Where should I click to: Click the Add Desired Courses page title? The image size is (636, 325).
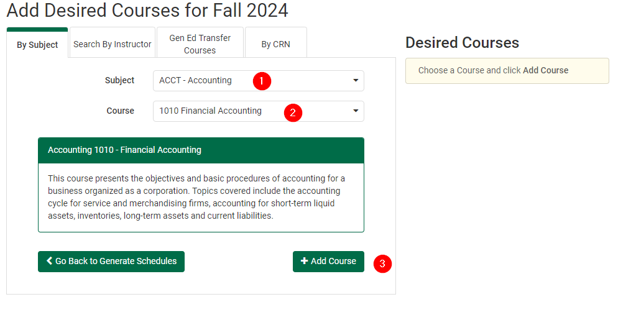(147, 11)
